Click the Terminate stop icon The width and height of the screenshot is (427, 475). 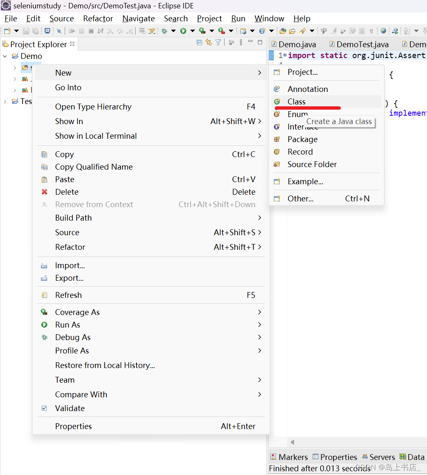(91, 31)
